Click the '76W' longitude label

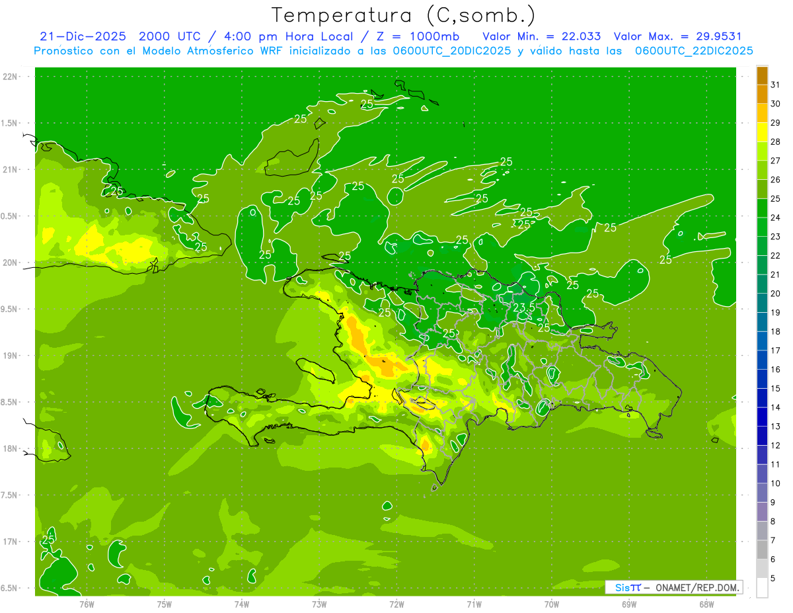click(x=87, y=604)
